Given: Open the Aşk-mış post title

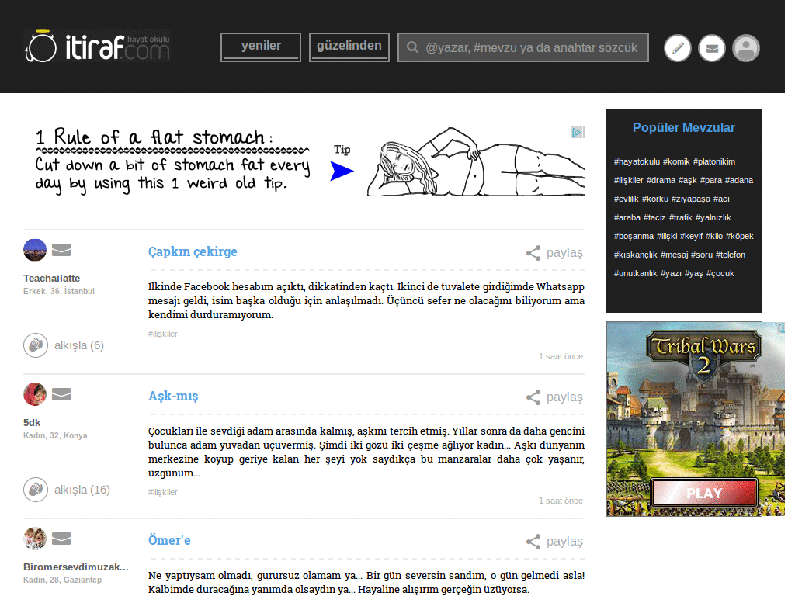Looking at the screenshot, I should (x=173, y=396).
